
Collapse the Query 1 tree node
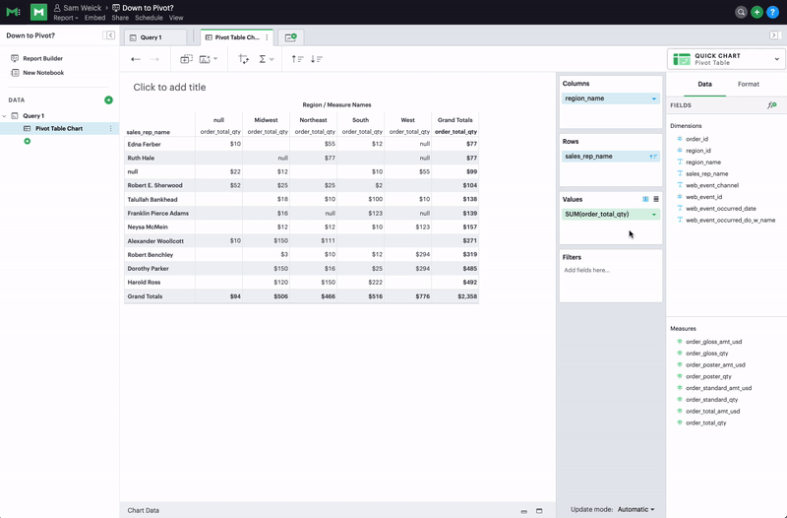click(x=4, y=116)
